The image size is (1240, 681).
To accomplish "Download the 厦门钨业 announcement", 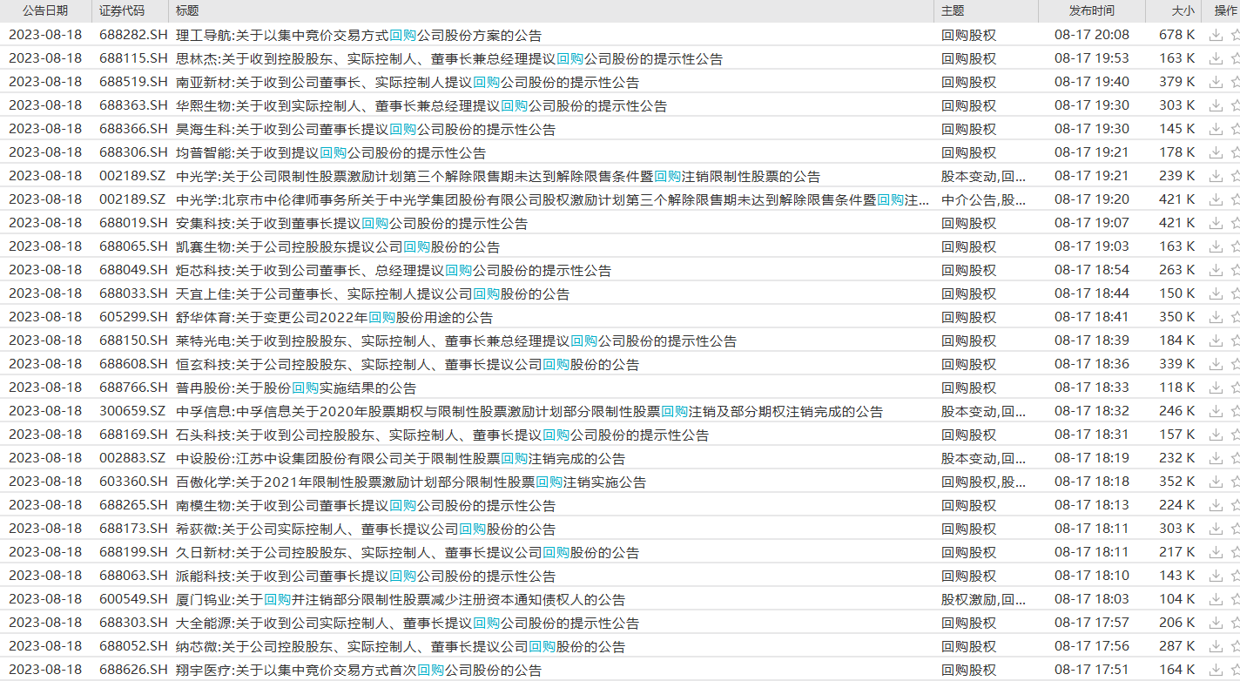I will (x=1216, y=599).
